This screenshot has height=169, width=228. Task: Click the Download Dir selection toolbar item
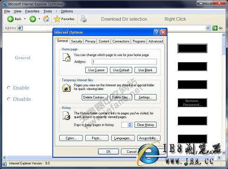(124, 19)
